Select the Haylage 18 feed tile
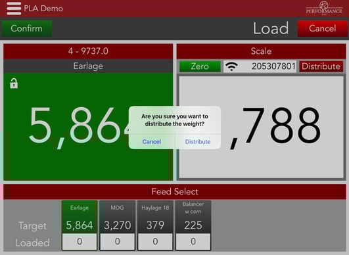Image resolution: width=349 pixels, height=255 pixels. (x=155, y=217)
